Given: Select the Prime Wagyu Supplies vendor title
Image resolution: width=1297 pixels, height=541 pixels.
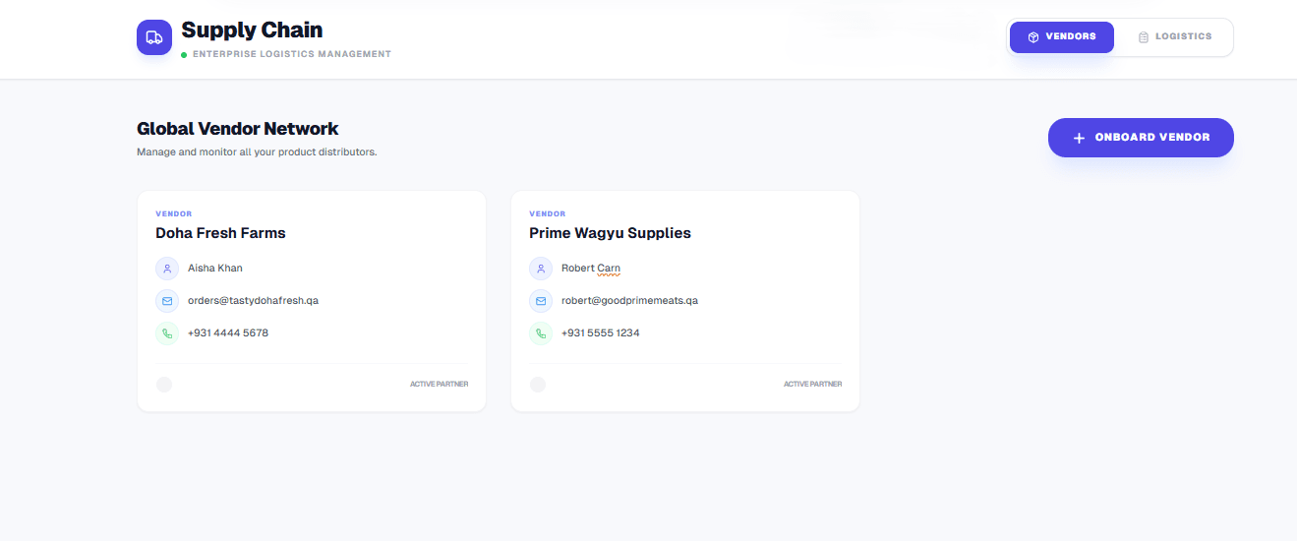Looking at the screenshot, I should (610, 233).
